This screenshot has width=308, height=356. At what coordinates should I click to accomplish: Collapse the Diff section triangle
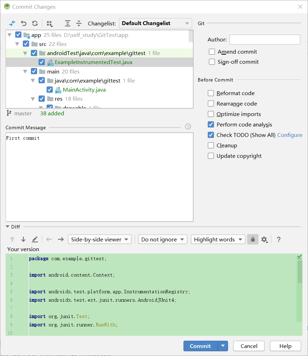coord(8,226)
